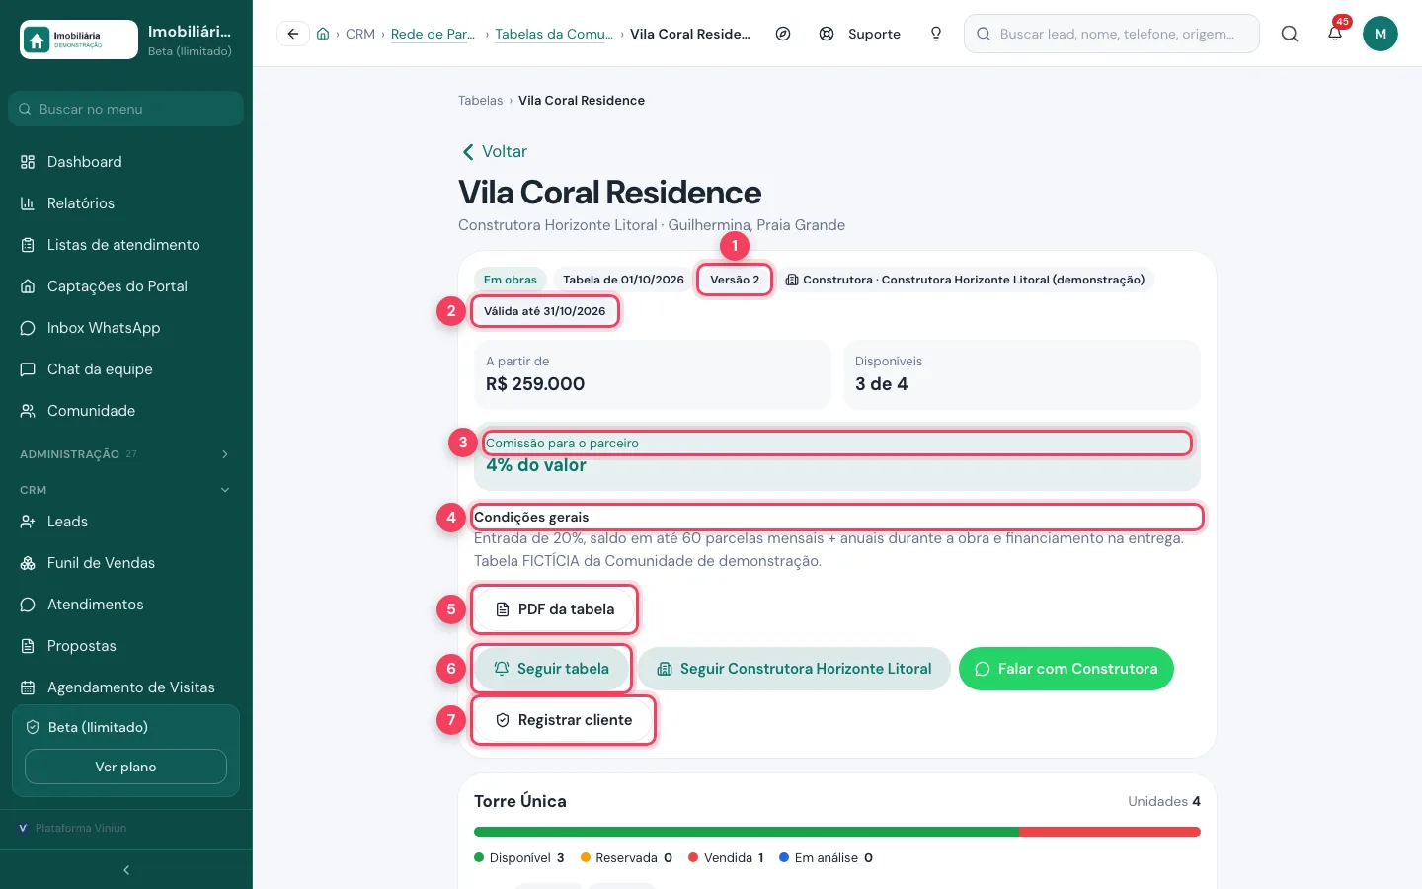
Task: Open Comunidade in sidebar
Action: [x=126, y=411]
